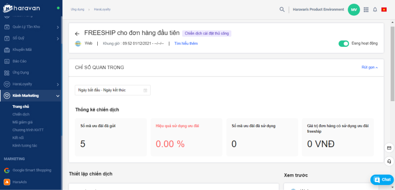Click the Web channel icon

click(78, 43)
